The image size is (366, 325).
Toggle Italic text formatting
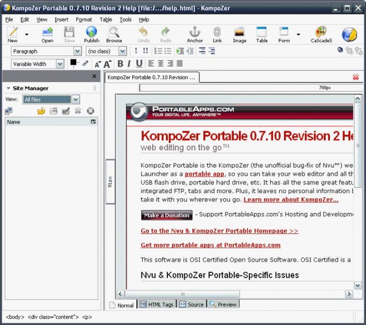coord(129,64)
